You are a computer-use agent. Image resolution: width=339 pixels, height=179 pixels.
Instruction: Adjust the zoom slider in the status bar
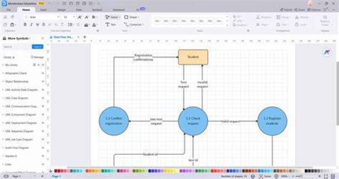pos(301,176)
